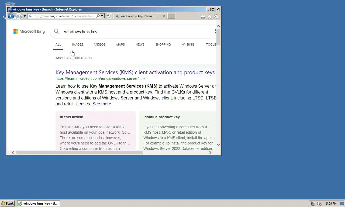Click the IE Forward arrow button
Image resolution: width=345 pixels, height=207 pixels.
19,16
